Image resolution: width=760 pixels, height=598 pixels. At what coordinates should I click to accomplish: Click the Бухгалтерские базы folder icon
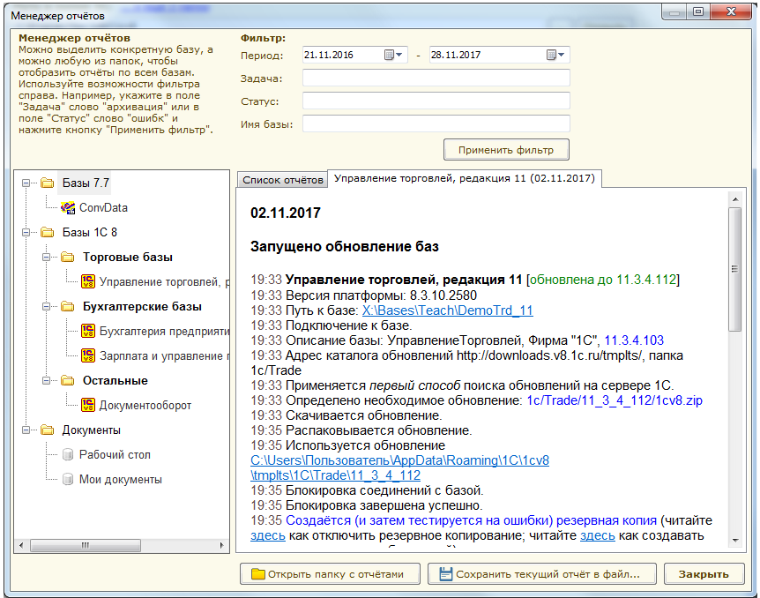pyautogui.click(x=68, y=307)
